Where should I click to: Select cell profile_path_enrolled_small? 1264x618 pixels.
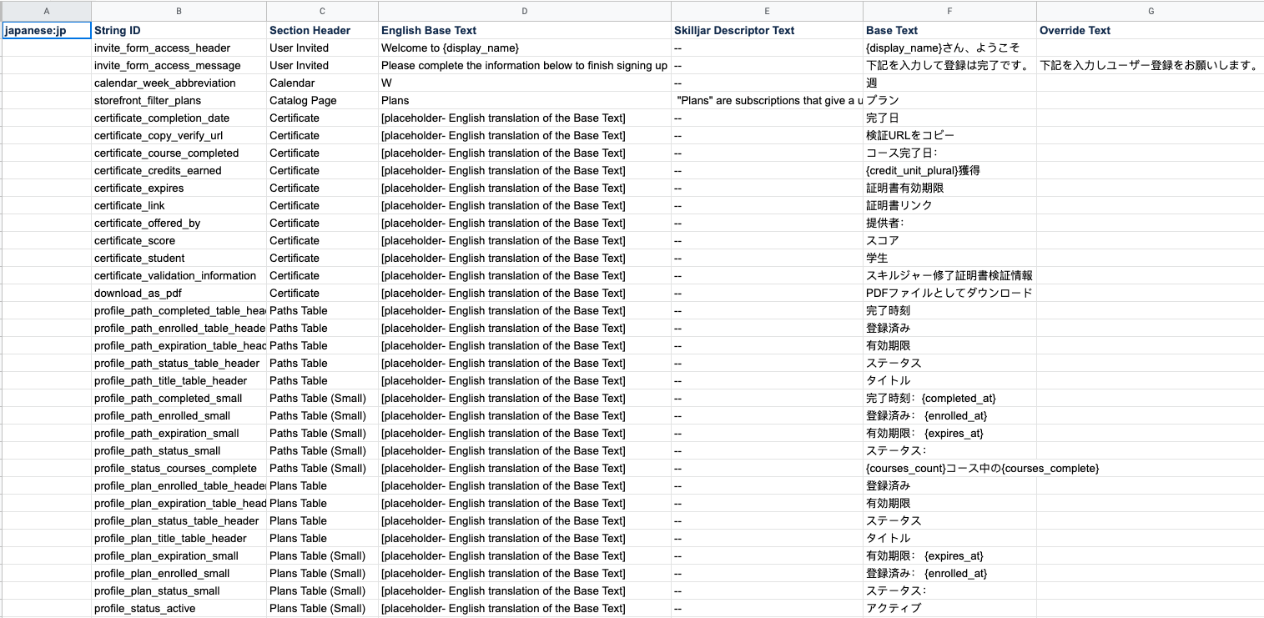pyautogui.click(x=179, y=416)
